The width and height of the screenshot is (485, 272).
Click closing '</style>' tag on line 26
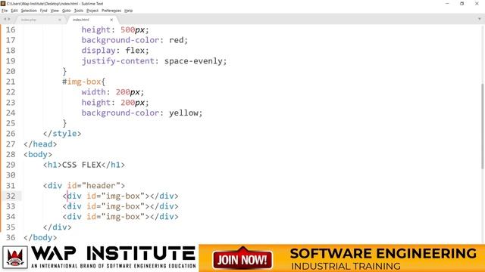point(62,134)
